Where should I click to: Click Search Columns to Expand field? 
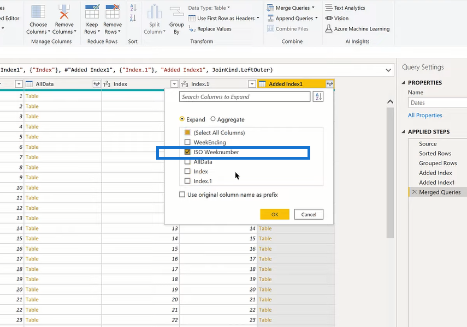pos(245,96)
